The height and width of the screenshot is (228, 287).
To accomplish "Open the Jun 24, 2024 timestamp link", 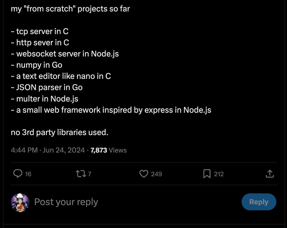I will pos(64,150).
